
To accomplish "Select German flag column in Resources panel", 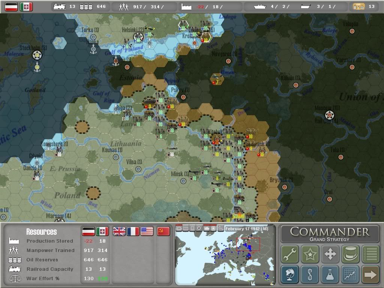I will tap(88, 231).
